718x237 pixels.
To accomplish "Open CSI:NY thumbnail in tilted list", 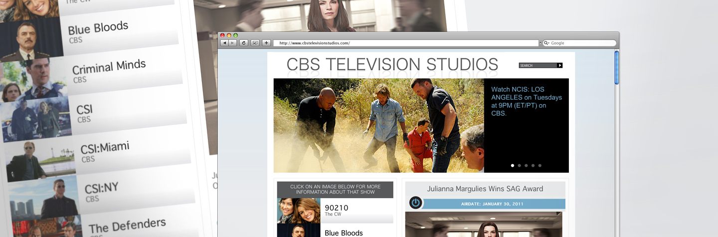I will tap(44, 199).
